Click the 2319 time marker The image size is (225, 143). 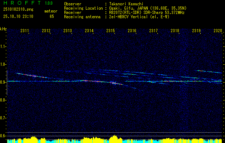[x=196, y=31]
